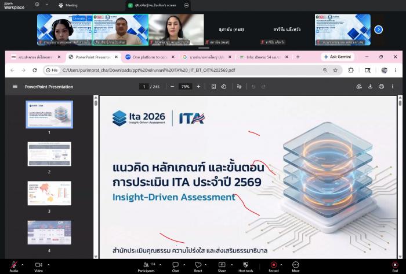
Task: Select page 2 thumbnail
Action: click(x=49, y=154)
